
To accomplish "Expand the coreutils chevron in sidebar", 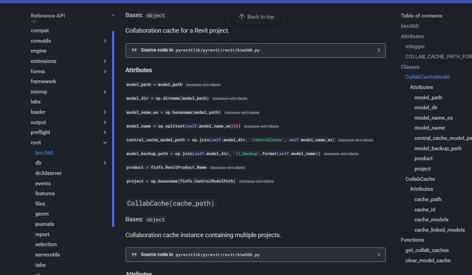I will pyautogui.click(x=105, y=41).
